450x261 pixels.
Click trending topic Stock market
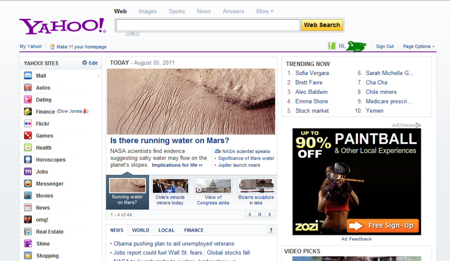[x=312, y=111]
